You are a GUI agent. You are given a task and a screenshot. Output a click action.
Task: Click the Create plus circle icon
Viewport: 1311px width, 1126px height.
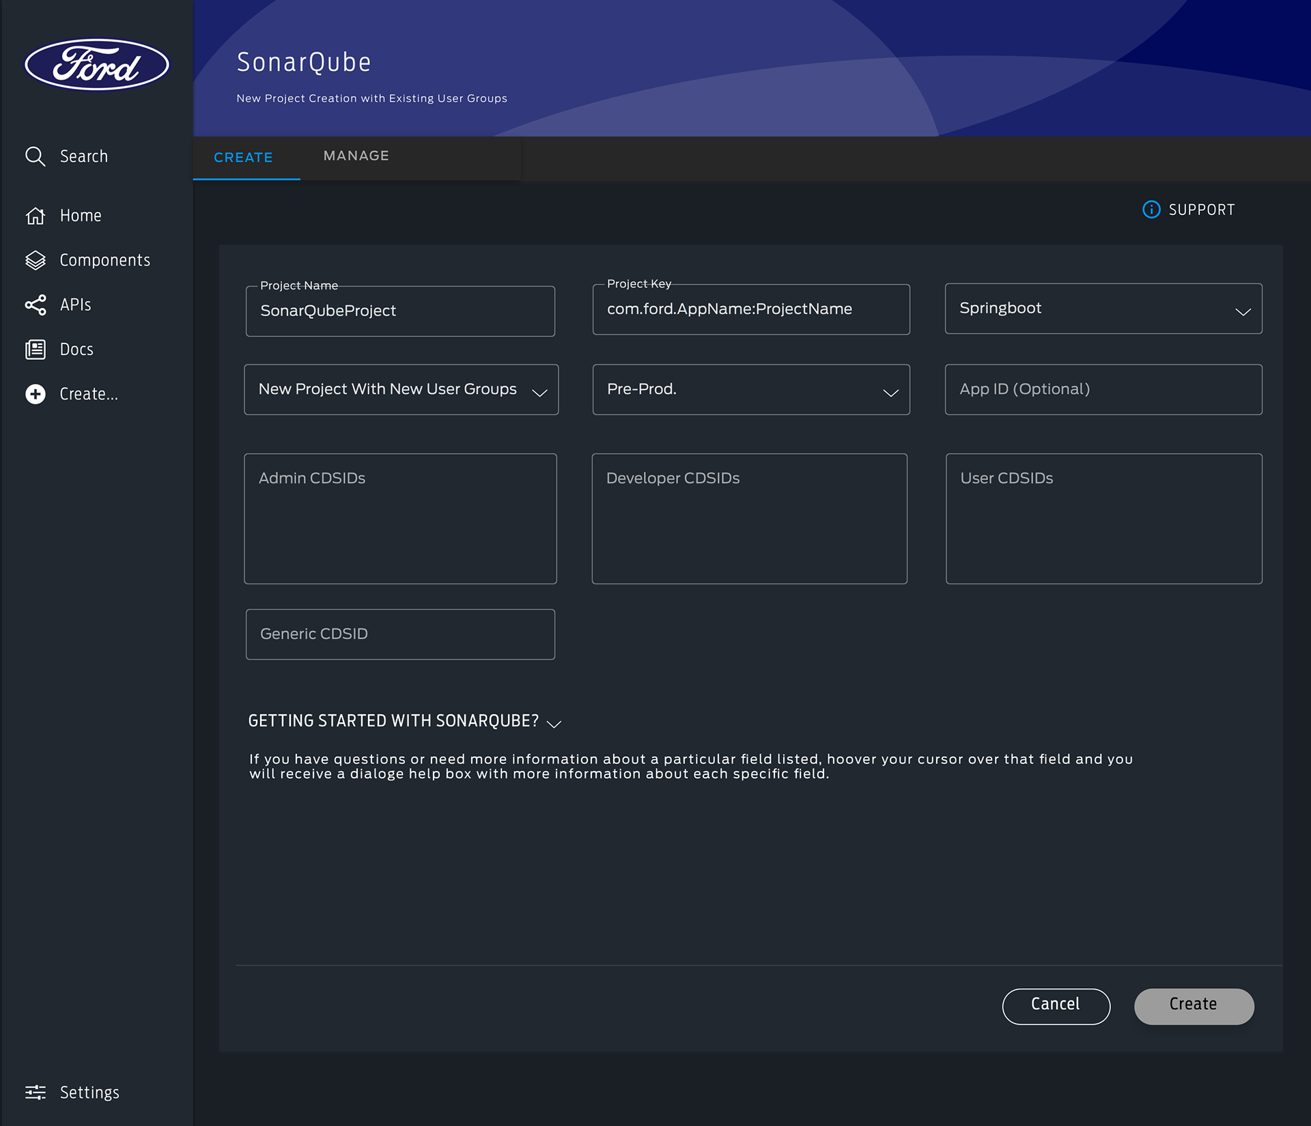(x=35, y=394)
